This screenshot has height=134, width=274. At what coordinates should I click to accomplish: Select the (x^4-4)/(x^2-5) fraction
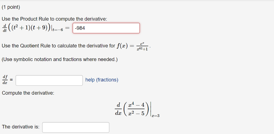pos(136,109)
